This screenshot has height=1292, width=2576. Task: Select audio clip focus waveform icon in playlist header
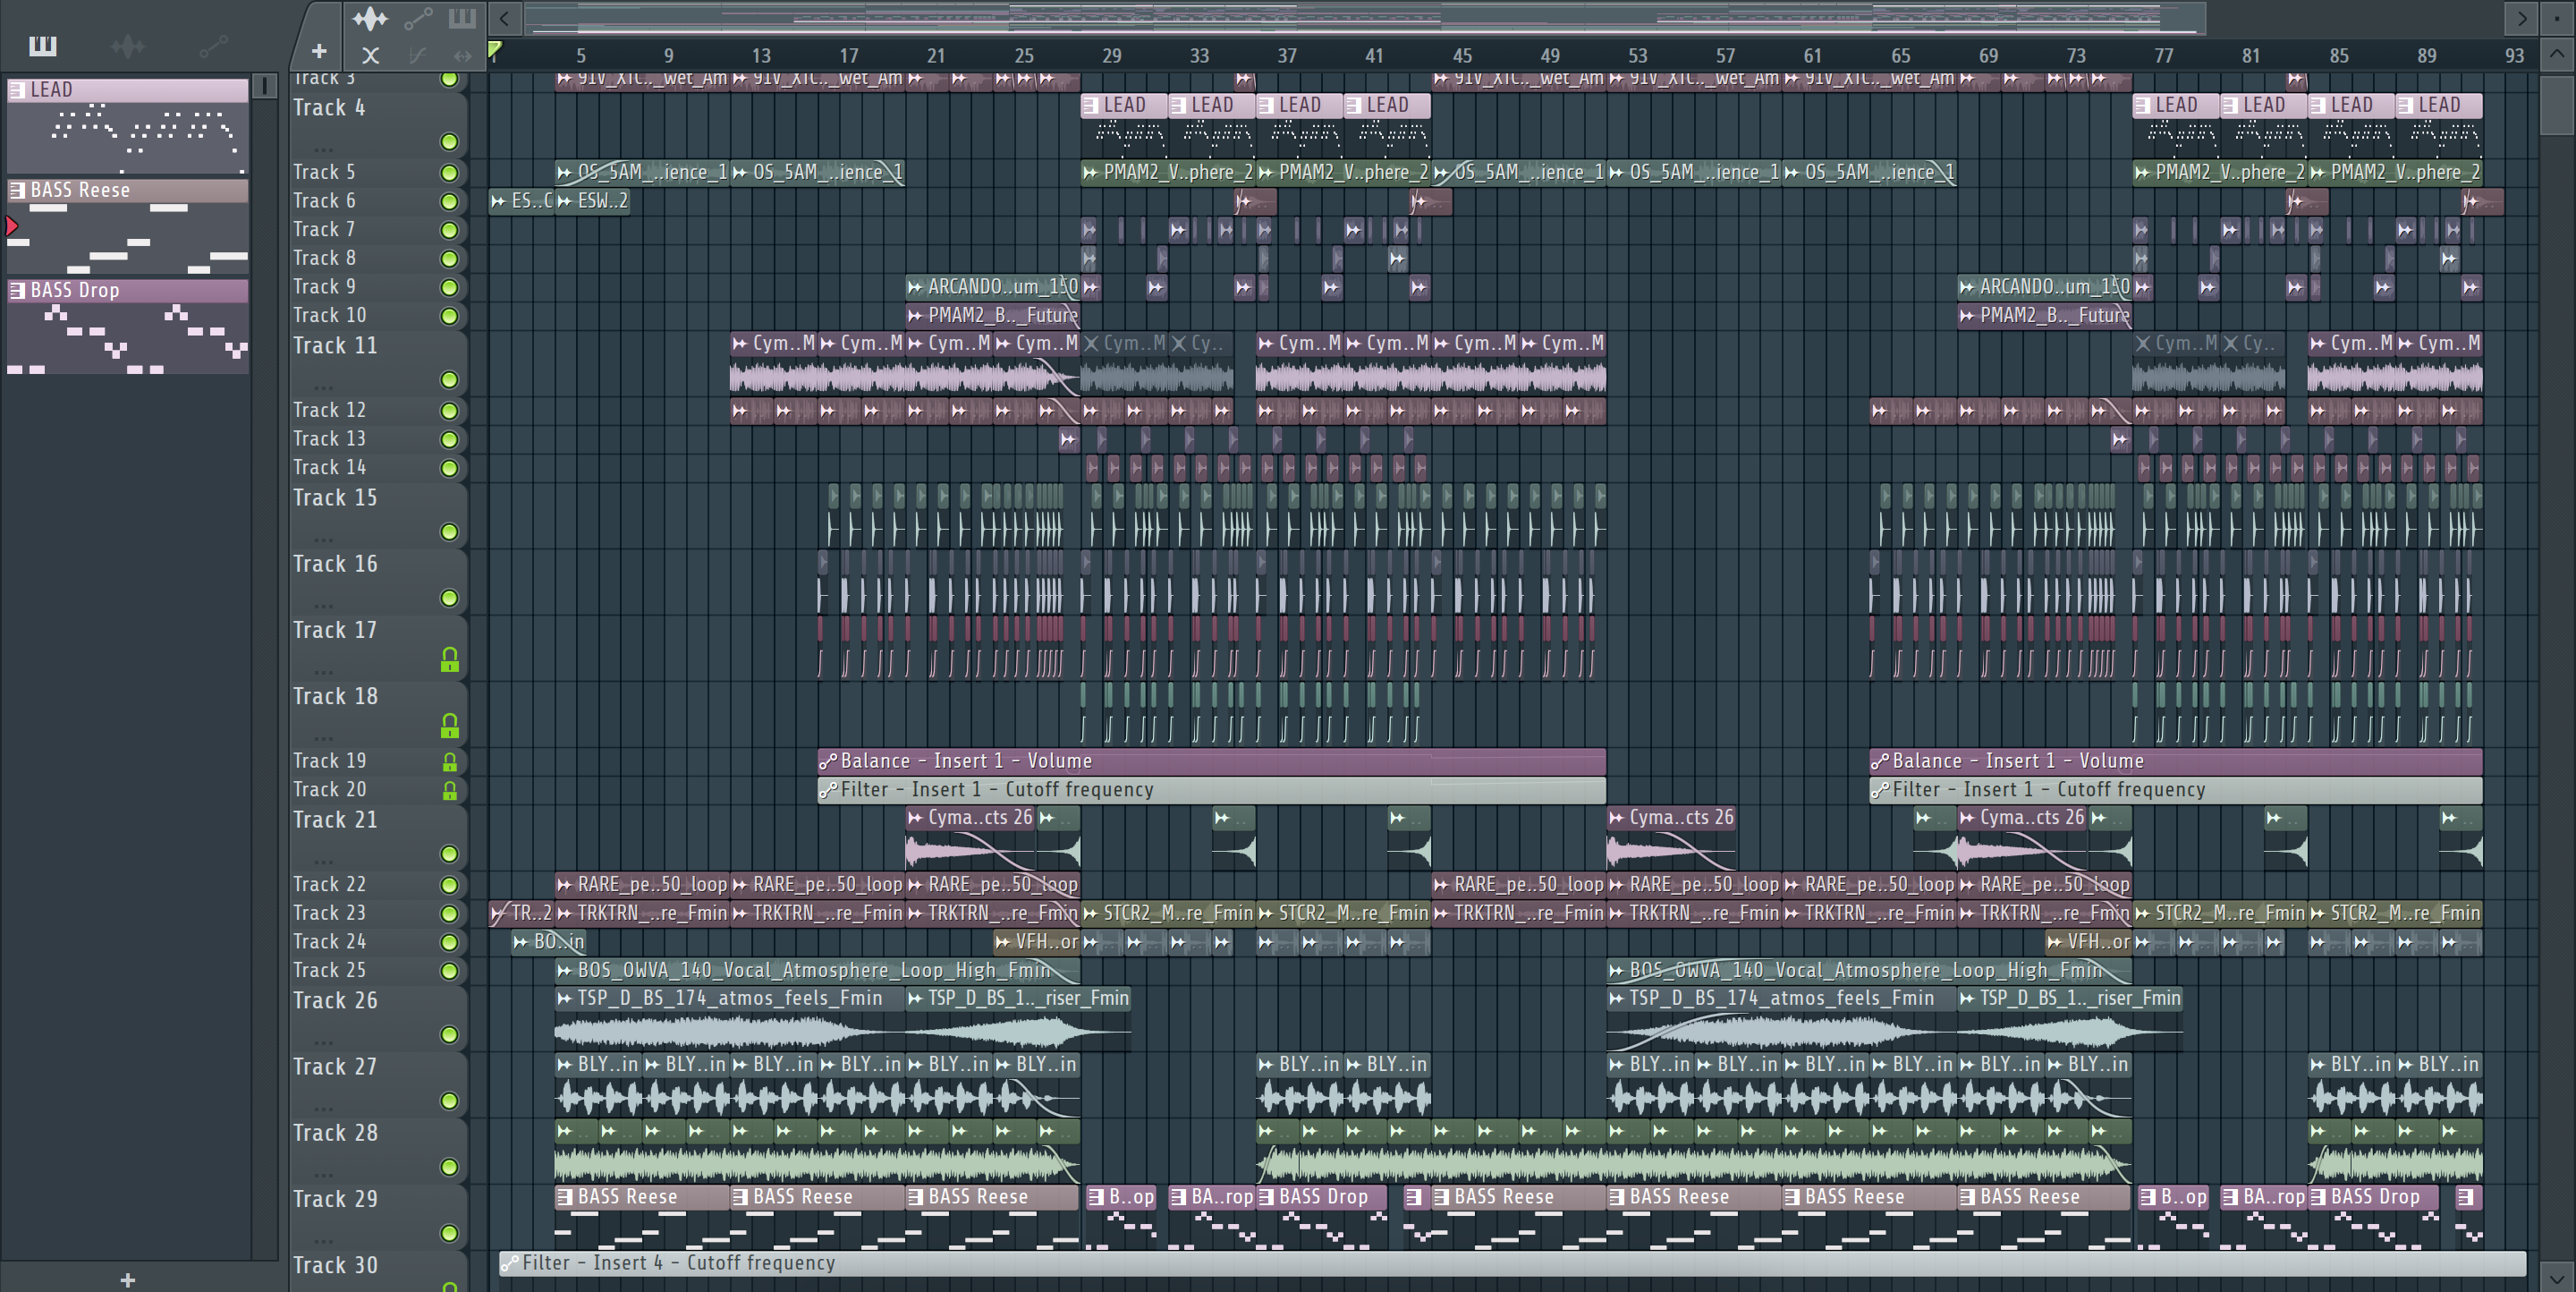(370, 18)
